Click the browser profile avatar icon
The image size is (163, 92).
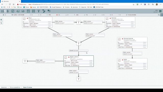point(157,4)
